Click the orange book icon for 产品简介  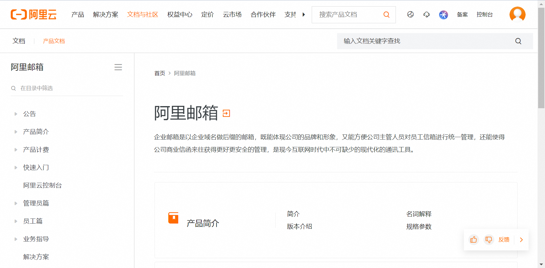coord(173,218)
